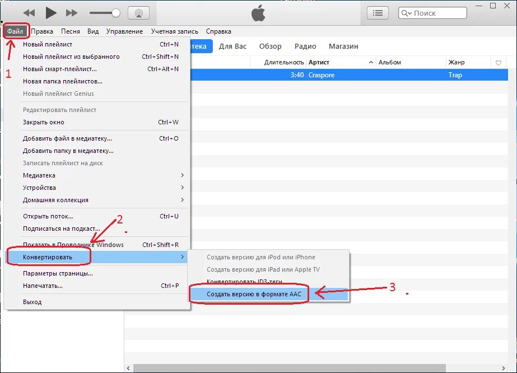Choose Напечатать menu item
Viewport: 517px width, 373px height.
pyautogui.click(x=97, y=286)
